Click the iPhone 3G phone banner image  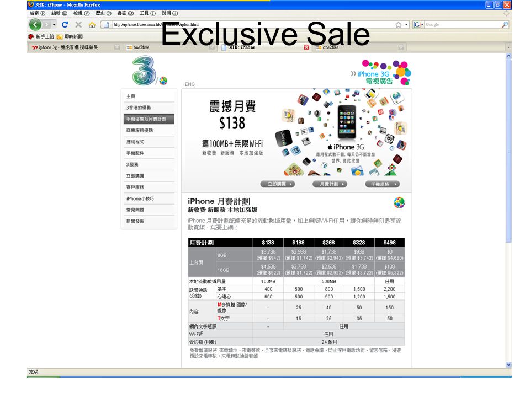point(347,123)
